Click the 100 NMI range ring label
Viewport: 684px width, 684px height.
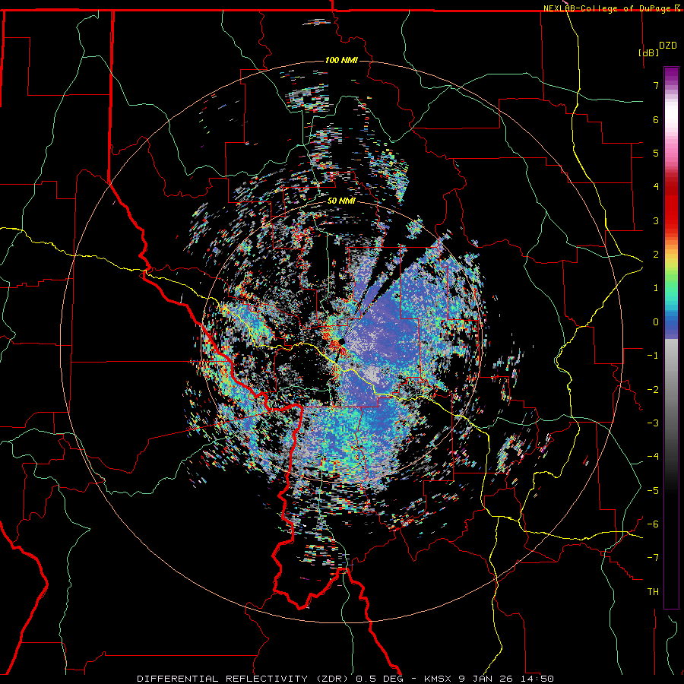tap(341, 60)
